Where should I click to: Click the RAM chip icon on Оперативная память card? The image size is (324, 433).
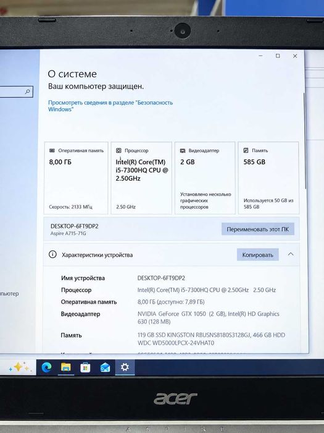pos(52,150)
